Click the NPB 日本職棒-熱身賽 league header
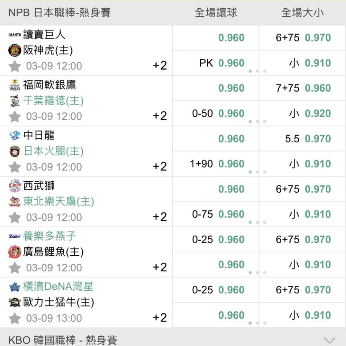The height and width of the screenshot is (346, 346). (x=60, y=13)
